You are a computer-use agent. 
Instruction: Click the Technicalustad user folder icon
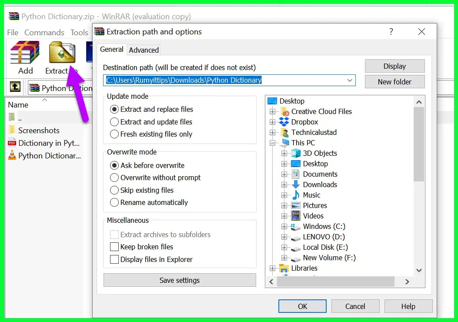(285, 133)
